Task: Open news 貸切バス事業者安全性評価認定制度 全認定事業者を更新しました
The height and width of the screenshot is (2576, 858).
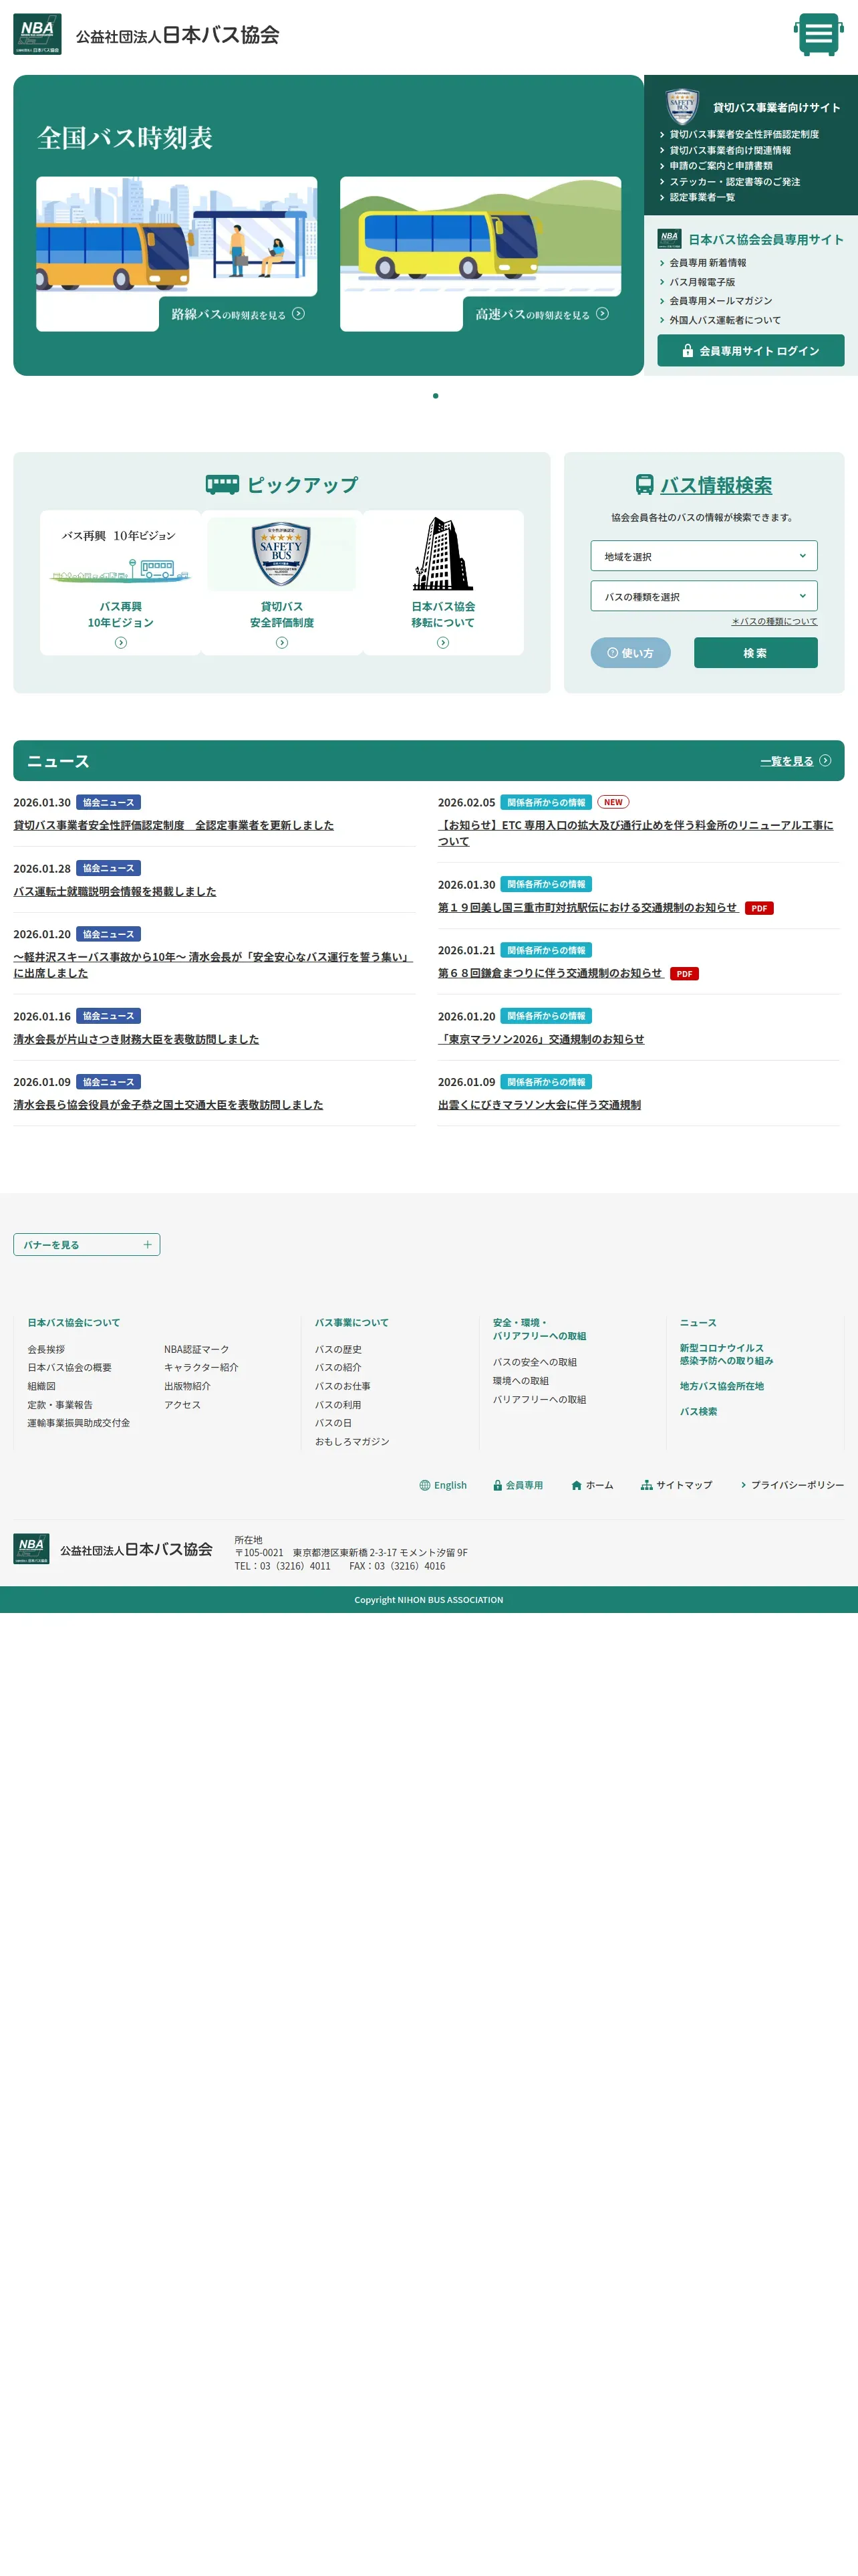Action: point(174,825)
